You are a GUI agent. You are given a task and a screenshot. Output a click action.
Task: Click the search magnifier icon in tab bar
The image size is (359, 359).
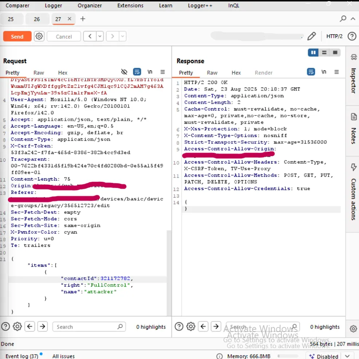point(343,19)
